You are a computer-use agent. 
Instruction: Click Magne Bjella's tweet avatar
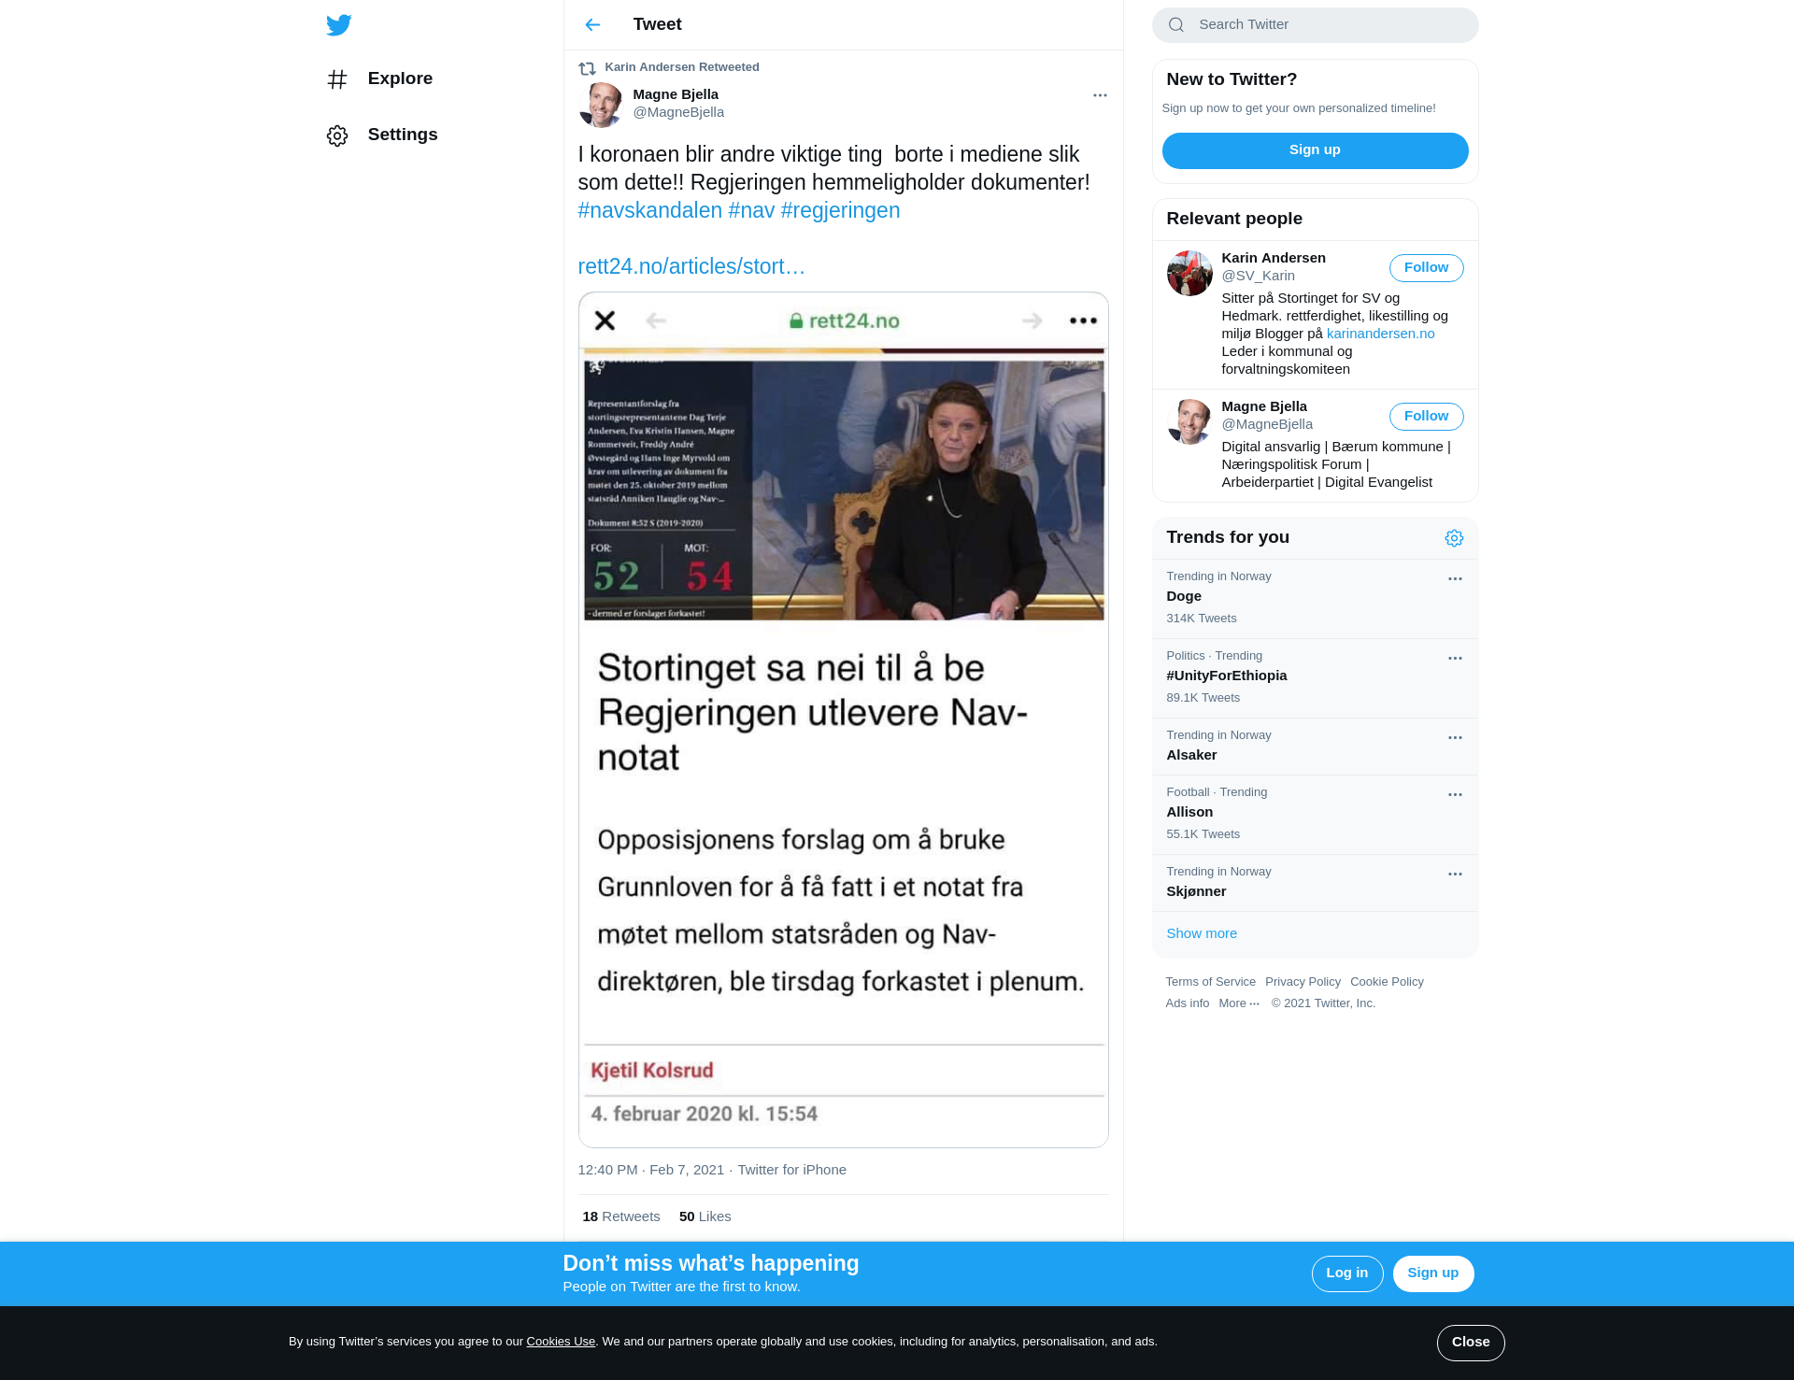[x=601, y=104]
